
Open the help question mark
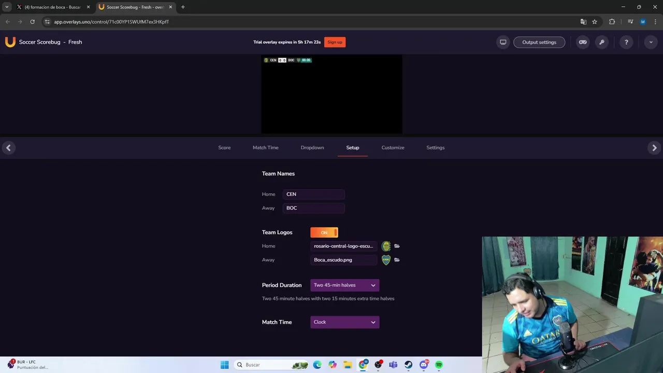(626, 42)
